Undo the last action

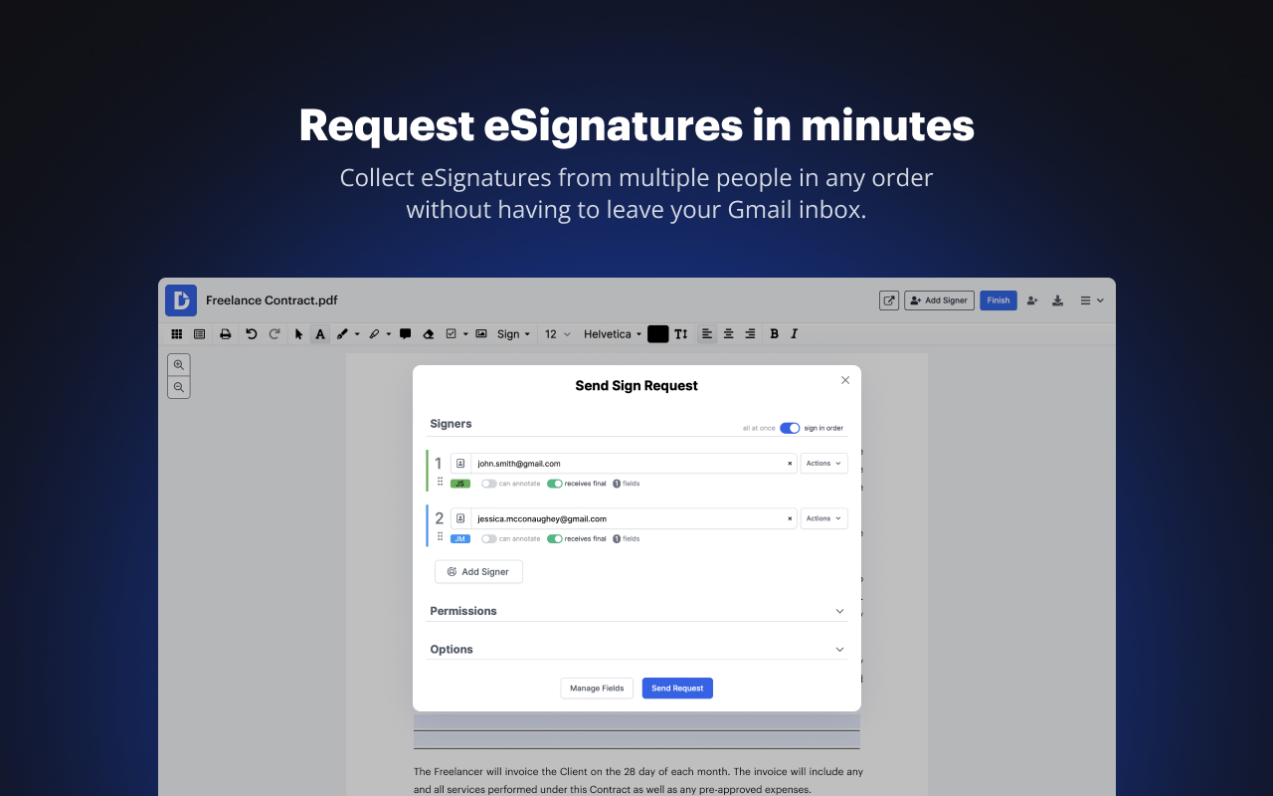pyautogui.click(x=252, y=334)
